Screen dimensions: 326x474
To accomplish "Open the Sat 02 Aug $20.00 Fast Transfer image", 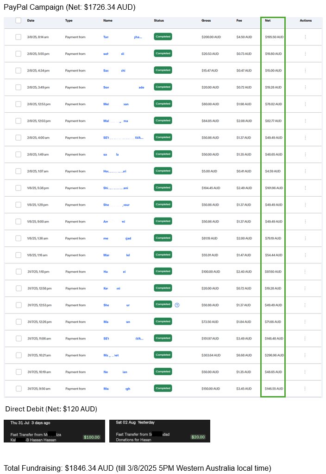I will pyautogui.click(x=160, y=431).
